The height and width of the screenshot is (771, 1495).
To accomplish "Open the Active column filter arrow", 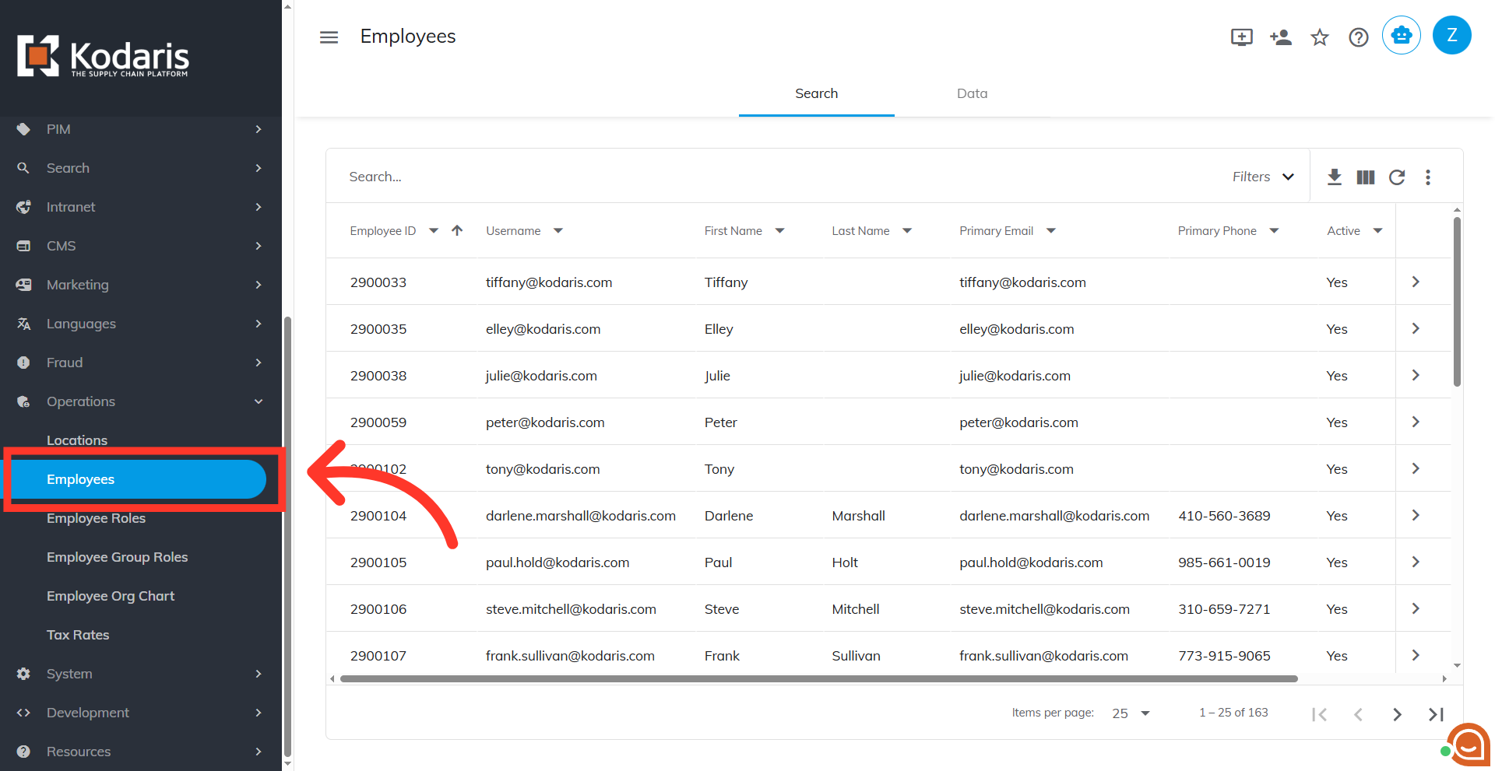I will click(x=1377, y=230).
